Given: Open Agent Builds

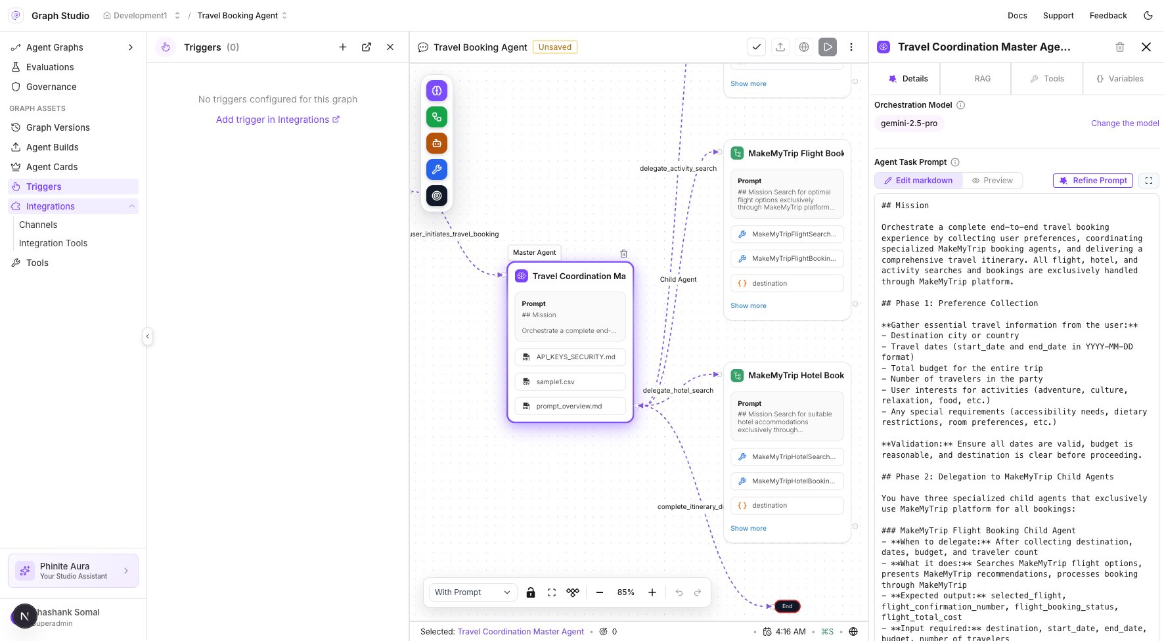Looking at the screenshot, I should tap(73, 147).
